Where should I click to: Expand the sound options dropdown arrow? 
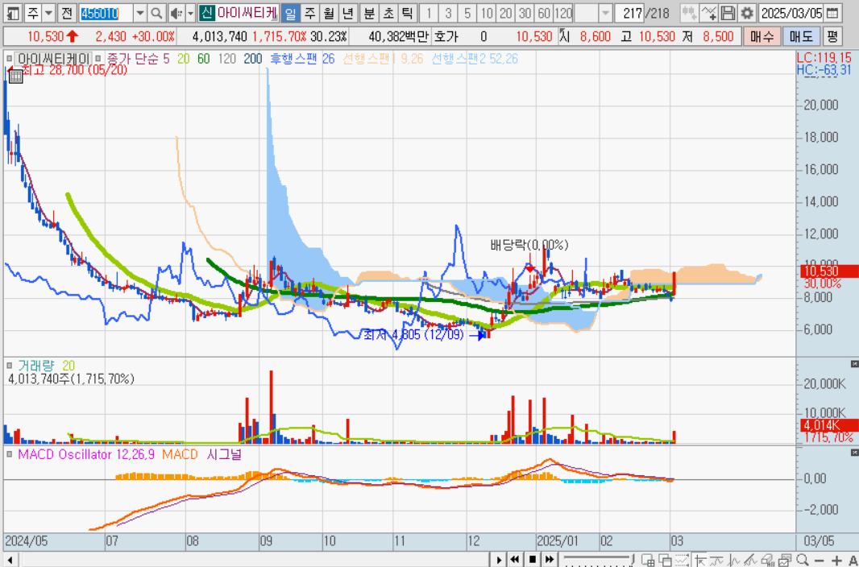(x=190, y=13)
